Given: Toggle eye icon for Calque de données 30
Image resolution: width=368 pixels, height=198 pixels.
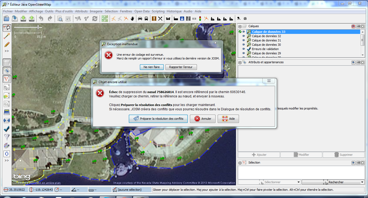Looking at the screenshot, I should (244, 45).
